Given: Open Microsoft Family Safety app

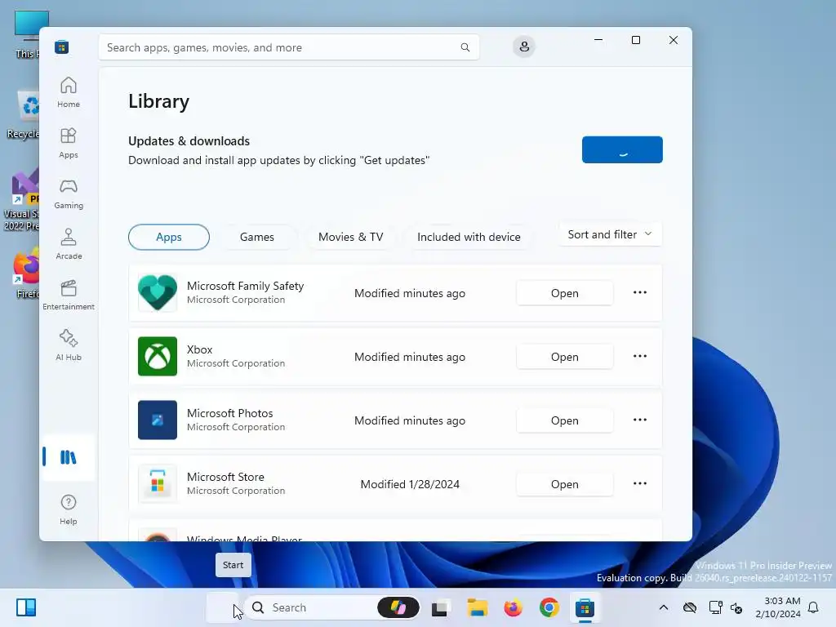Looking at the screenshot, I should [x=565, y=293].
